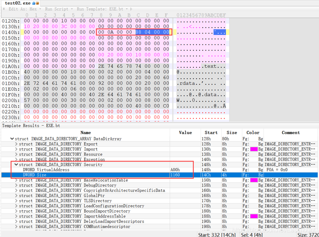319x237 pixels.
Task: Click the run template play arrow
Action: (131, 9)
